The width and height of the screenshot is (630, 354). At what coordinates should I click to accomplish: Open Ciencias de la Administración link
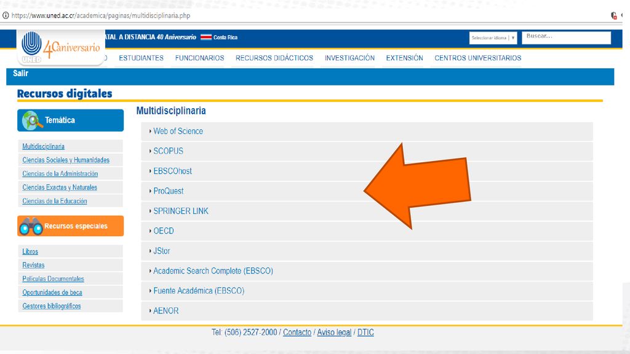point(60,174)
